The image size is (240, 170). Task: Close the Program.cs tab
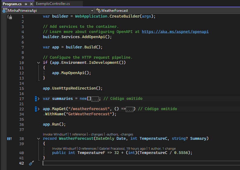[31, 4]
